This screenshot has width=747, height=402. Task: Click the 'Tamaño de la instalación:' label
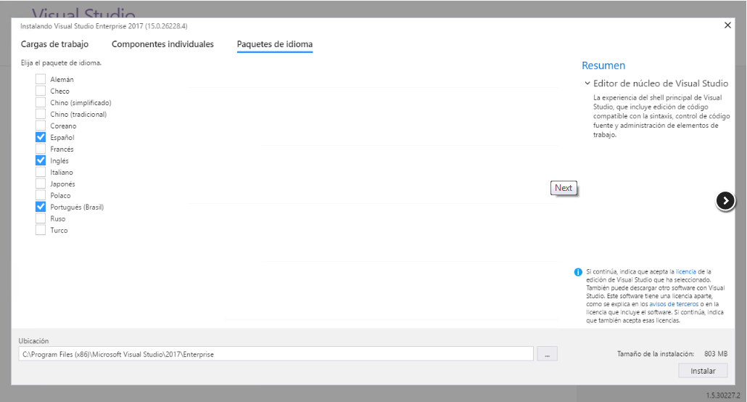[x=656, y=354]
